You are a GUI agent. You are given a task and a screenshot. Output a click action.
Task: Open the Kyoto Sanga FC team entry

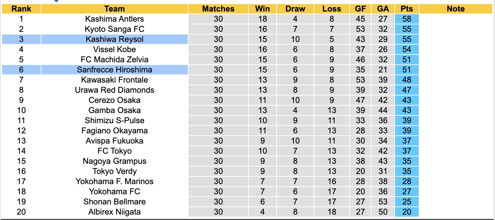[115, 29]
